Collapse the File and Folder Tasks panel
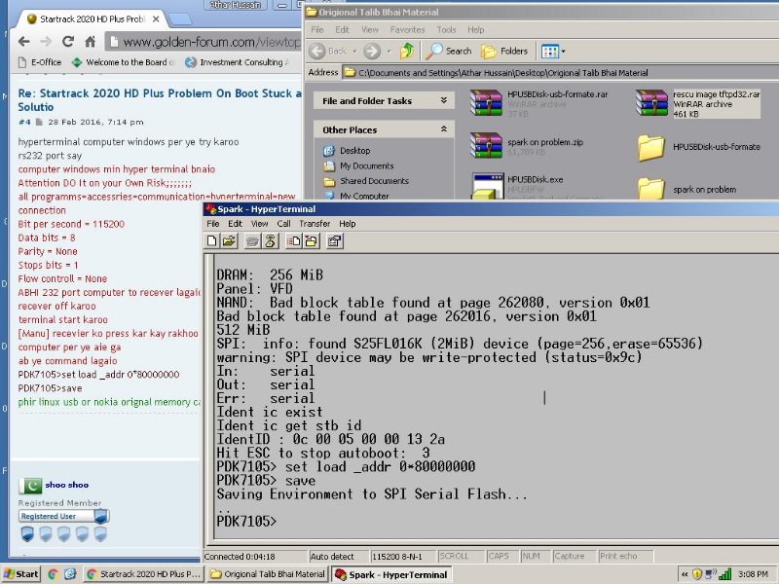This screenshot has width=779, height=584. (444, 100)
